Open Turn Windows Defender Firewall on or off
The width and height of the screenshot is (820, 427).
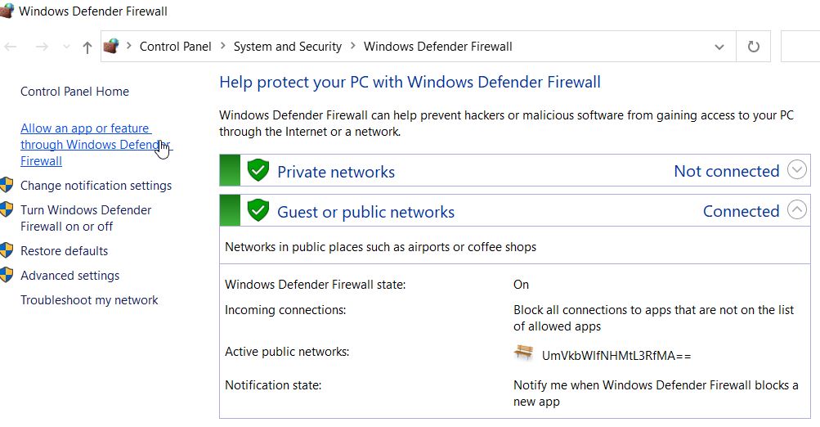pos(86,218)
